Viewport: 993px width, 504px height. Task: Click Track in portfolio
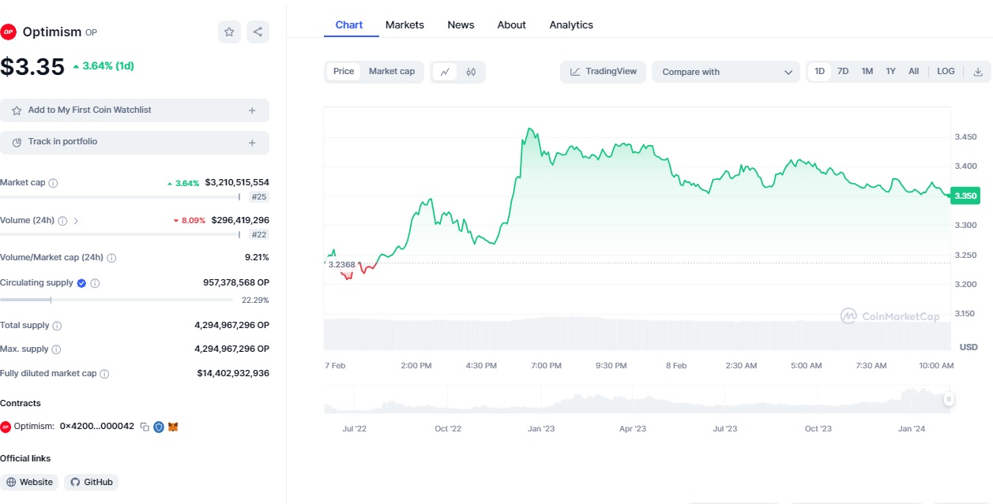(134, 143)
